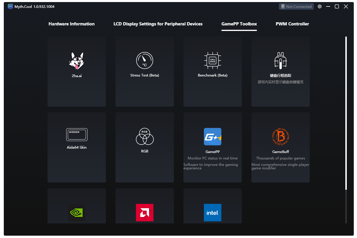Go to the PWM Controller tab

292,24
